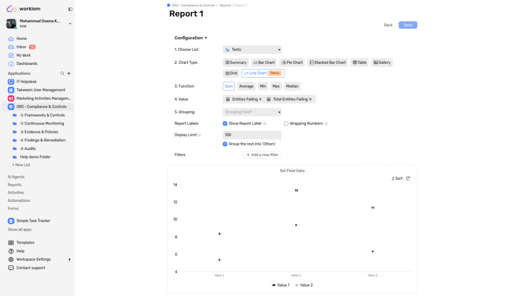Show info for Wrapping Numbers
The height and width of the screenshot is (296, 511).
[326, 124]
